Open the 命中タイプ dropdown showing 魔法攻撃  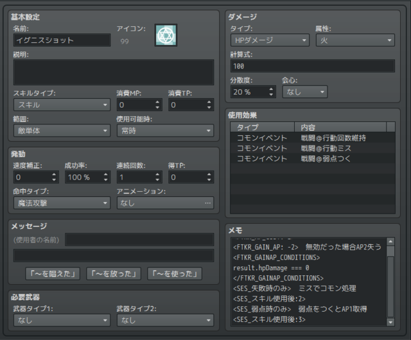coord(62,203)
